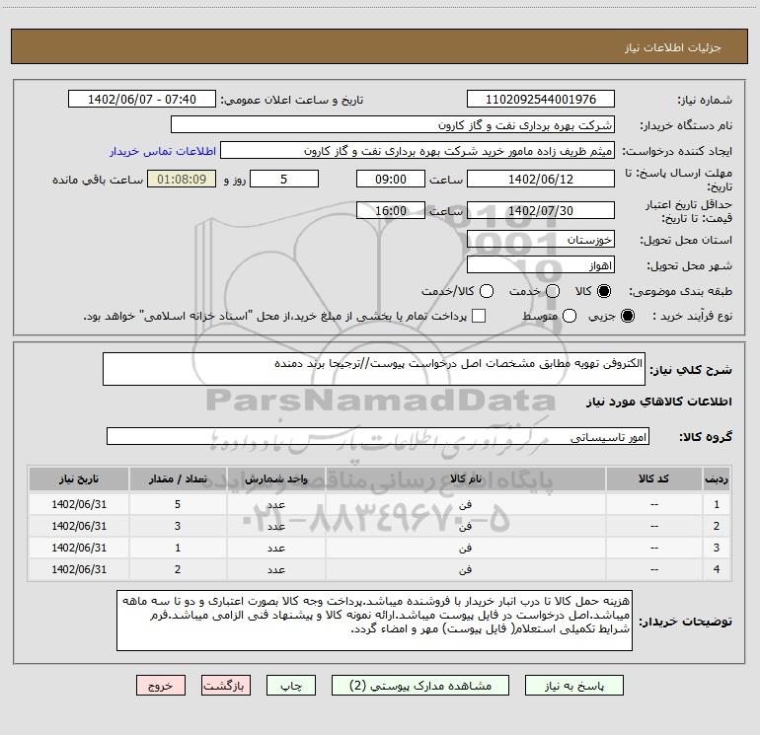Open مشاهده مدارک پیوستی (2) button
The width and height of the screenshot is (760, 735).
click(x=420, y=686)
